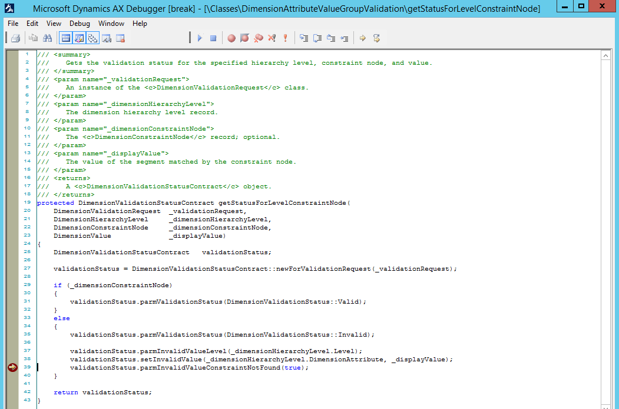Screen dimensions: 619x409
Task: Click the Enable/disable breakpoint icon
Action: pos(245,38)
